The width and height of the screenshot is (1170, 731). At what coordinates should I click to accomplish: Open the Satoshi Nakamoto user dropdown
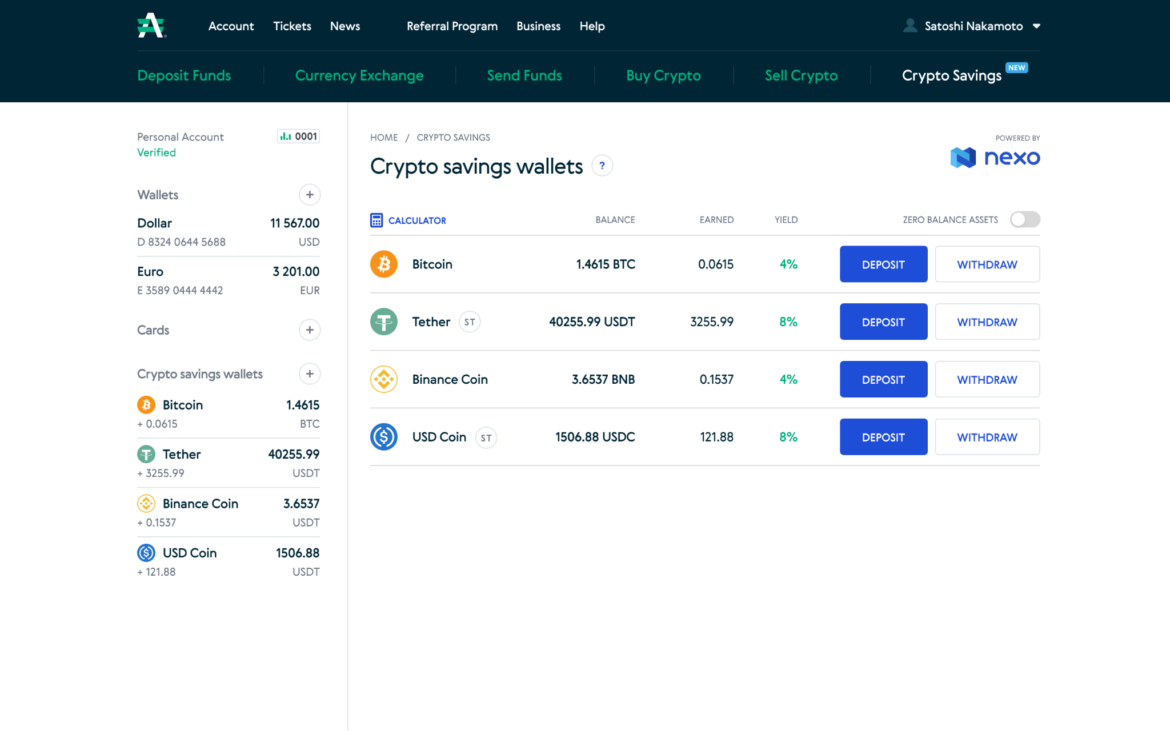coord(1036,26)
